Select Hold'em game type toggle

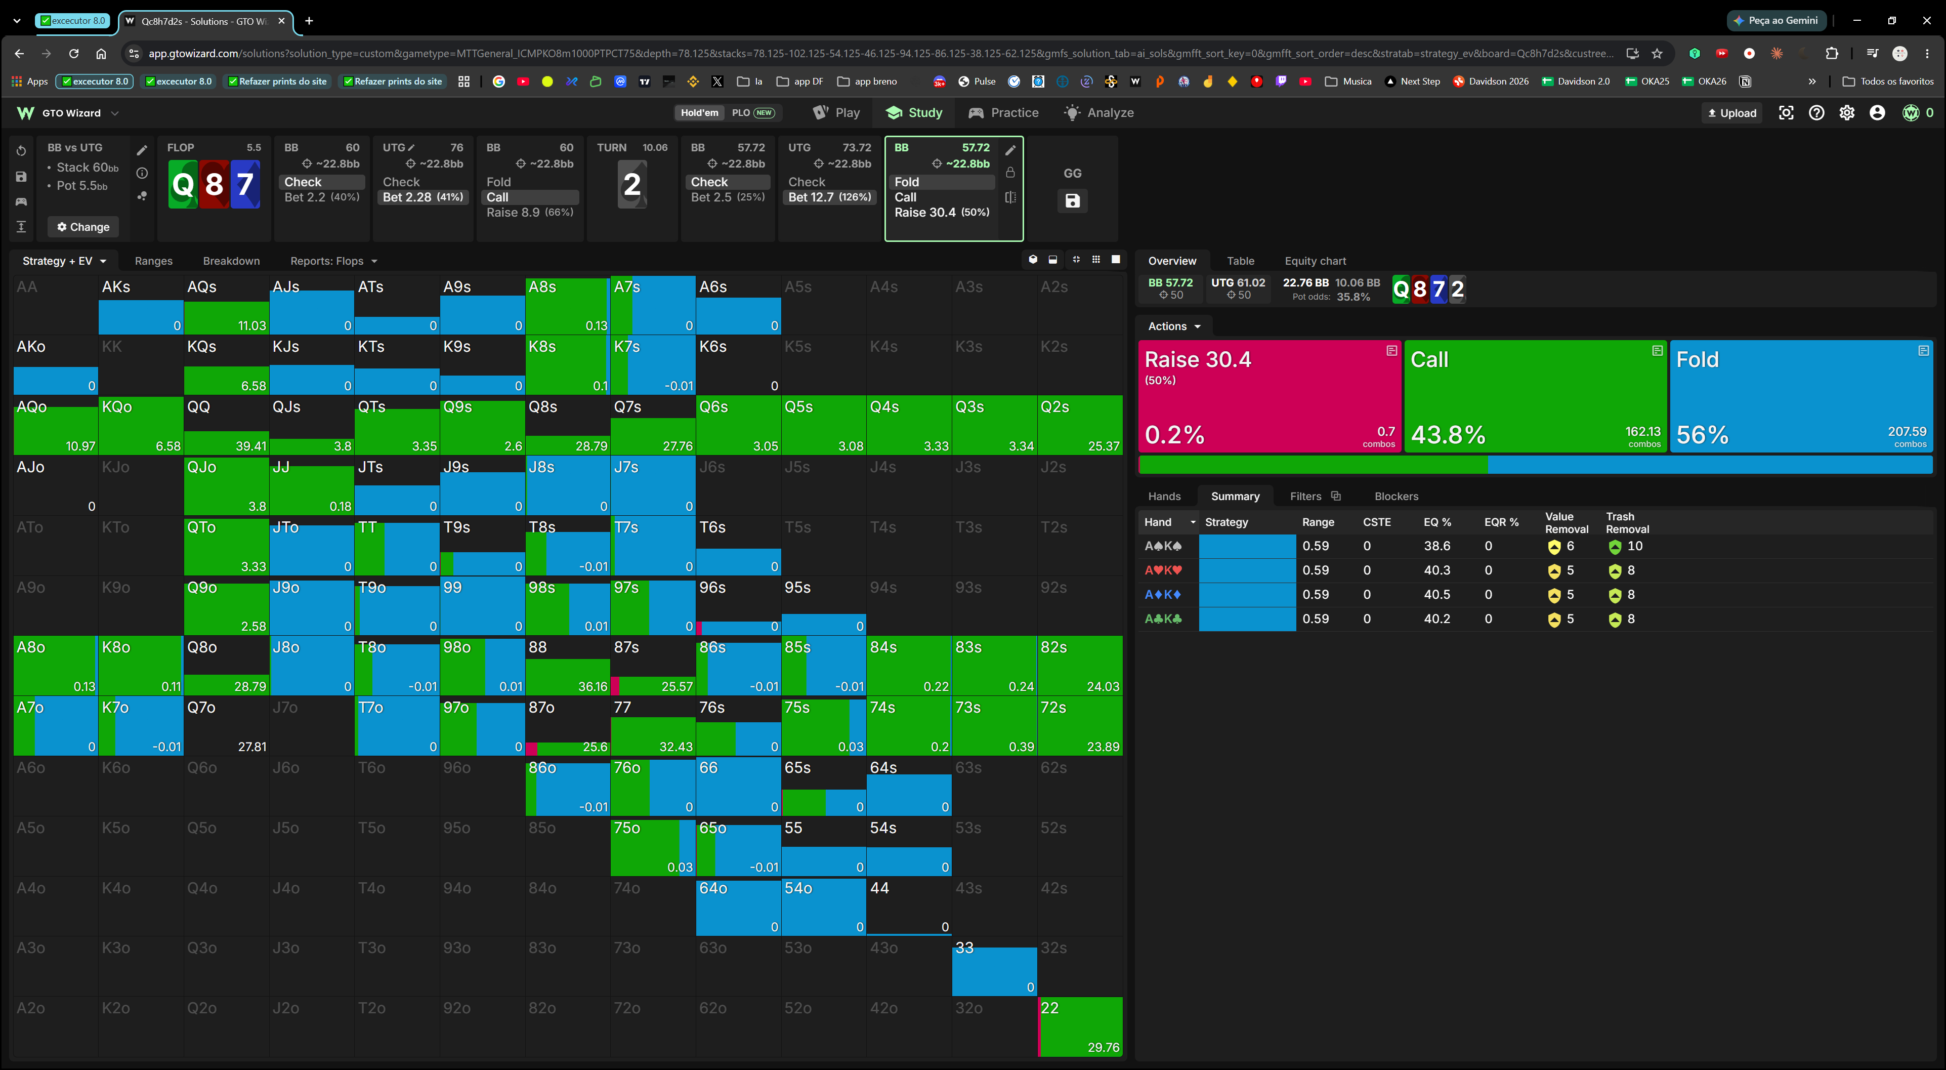click(700, 112)
